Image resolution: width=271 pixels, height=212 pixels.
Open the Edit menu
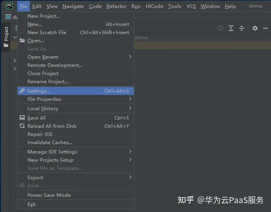pos(37,6)
